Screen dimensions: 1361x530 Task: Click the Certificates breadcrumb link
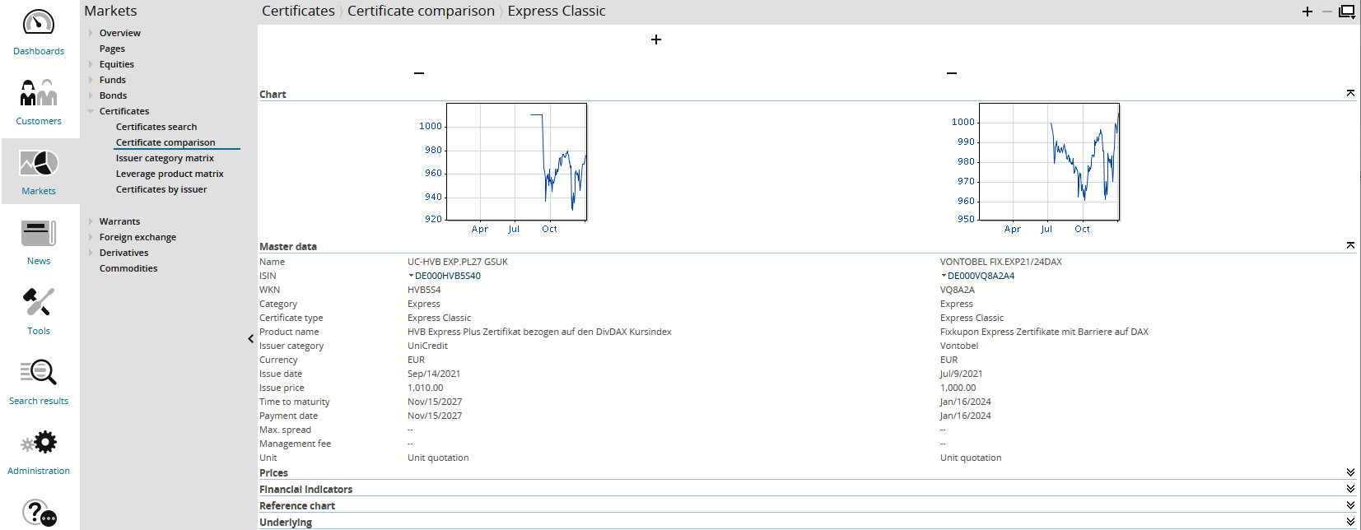point(298,11)
